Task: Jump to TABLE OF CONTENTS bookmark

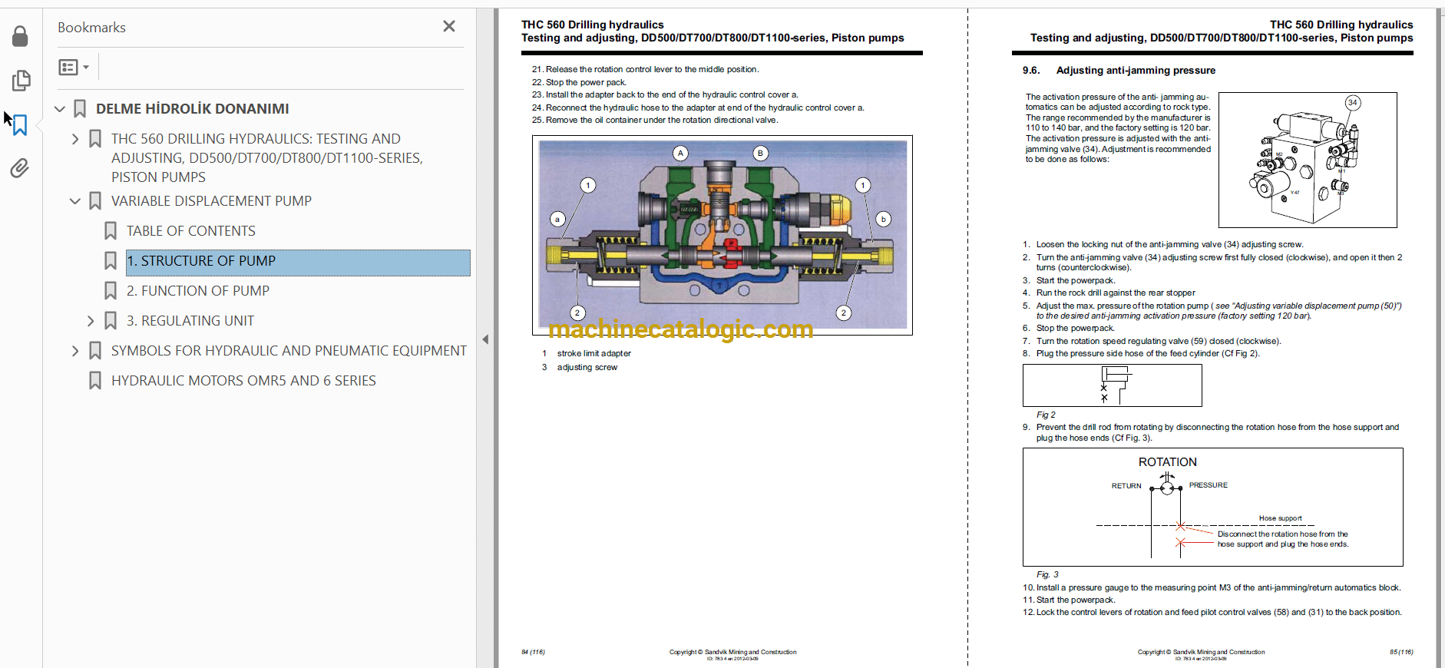Action: pos(191,231)
